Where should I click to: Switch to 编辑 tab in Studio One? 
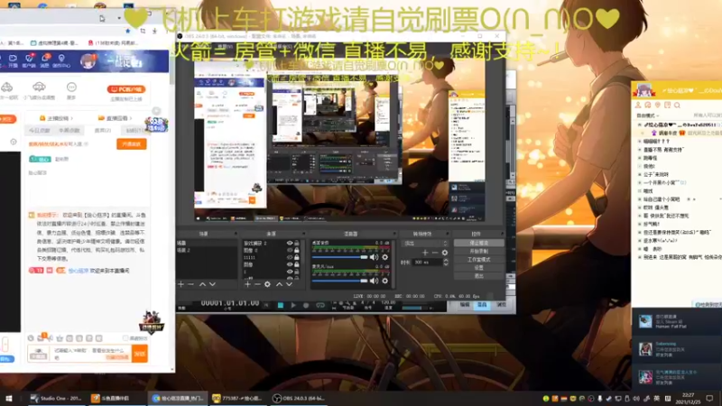coord(465,305)
